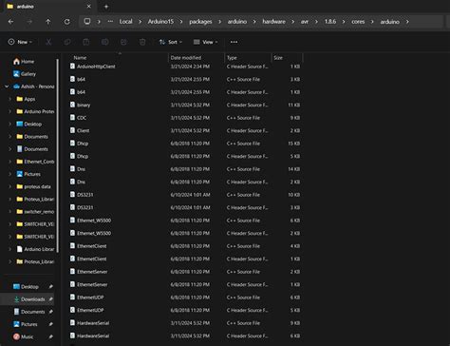Image resolution: width=450 pixels, height=346 pixels.
Task: Refresh the current folder view
Action: pyautogui.click(x=67, y=22)
